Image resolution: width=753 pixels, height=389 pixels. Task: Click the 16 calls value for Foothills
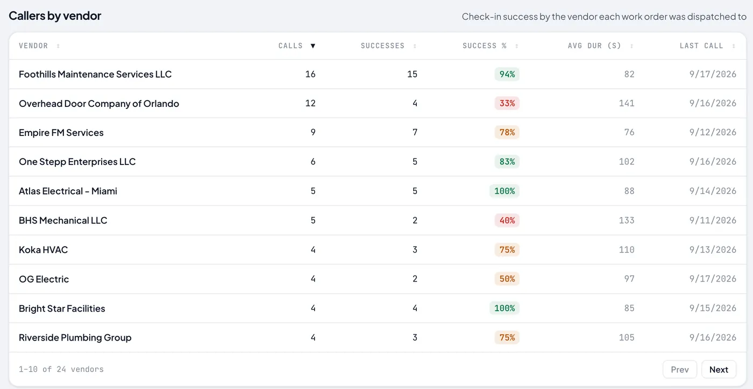[x=310, y=74]
